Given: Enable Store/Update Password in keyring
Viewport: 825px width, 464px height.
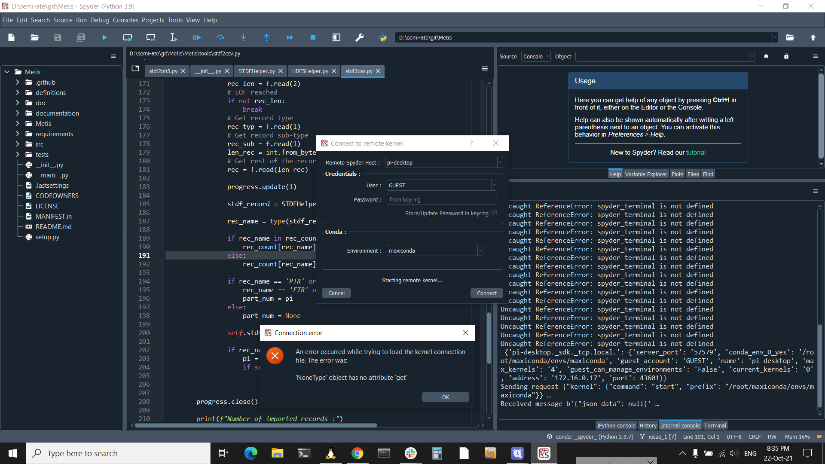Looking at the screenshot, I should pos(494,213).
